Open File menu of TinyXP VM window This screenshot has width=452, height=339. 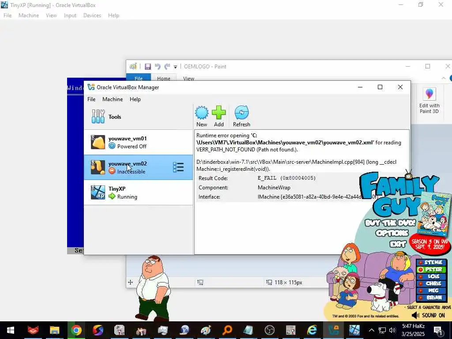point(8,15)
